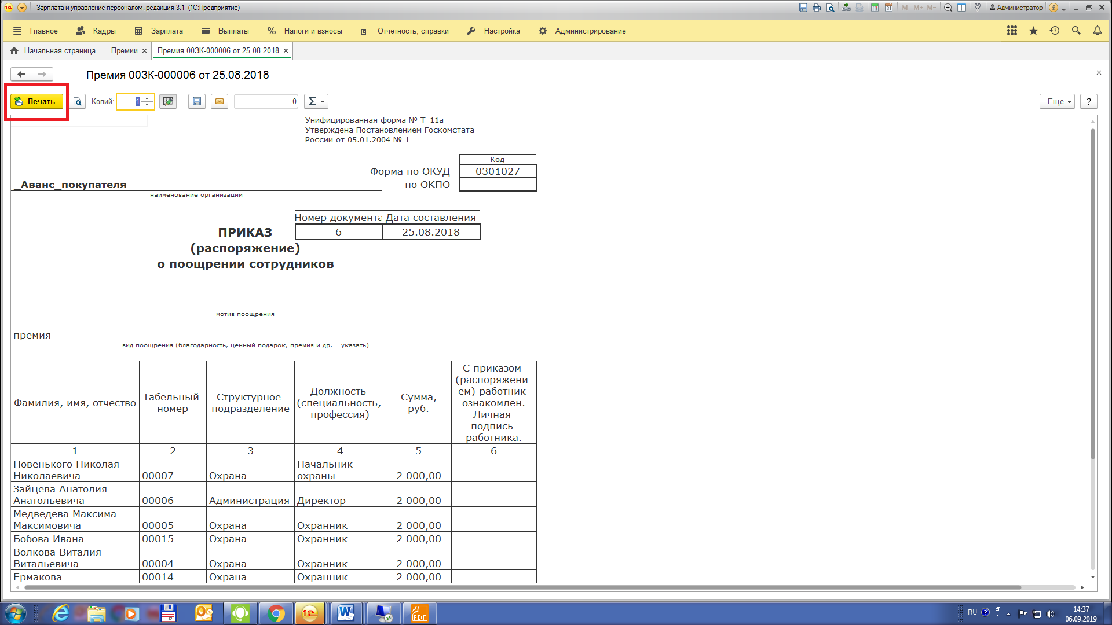The height and width of the screenshot is (625, 1112).
Task: Open the Еще more actions menu
Action: pos(1057,101)
